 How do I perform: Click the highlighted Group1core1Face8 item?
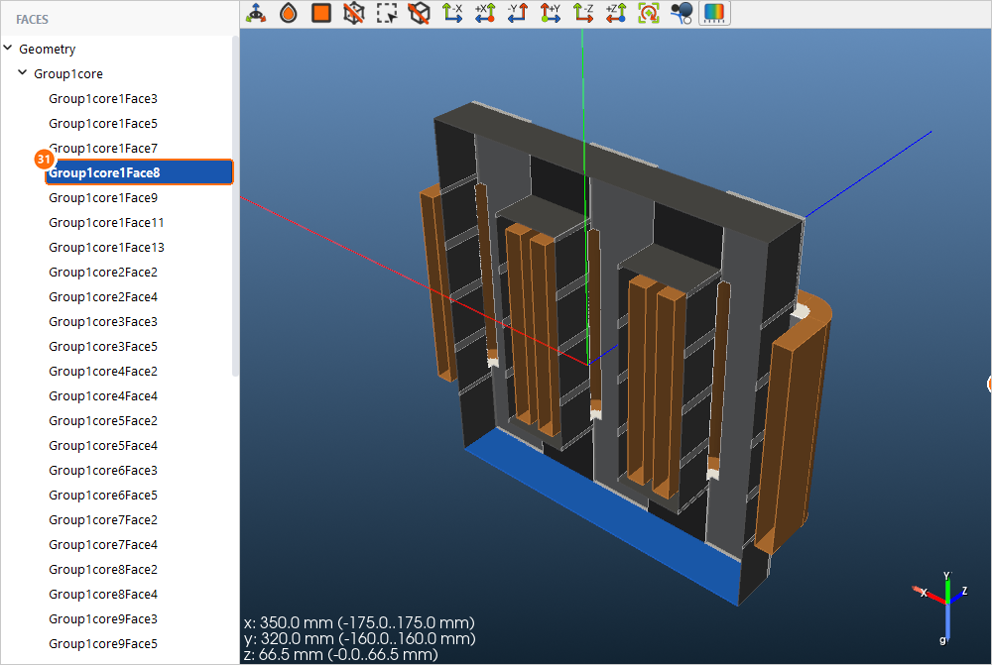(x=139, y=172)
